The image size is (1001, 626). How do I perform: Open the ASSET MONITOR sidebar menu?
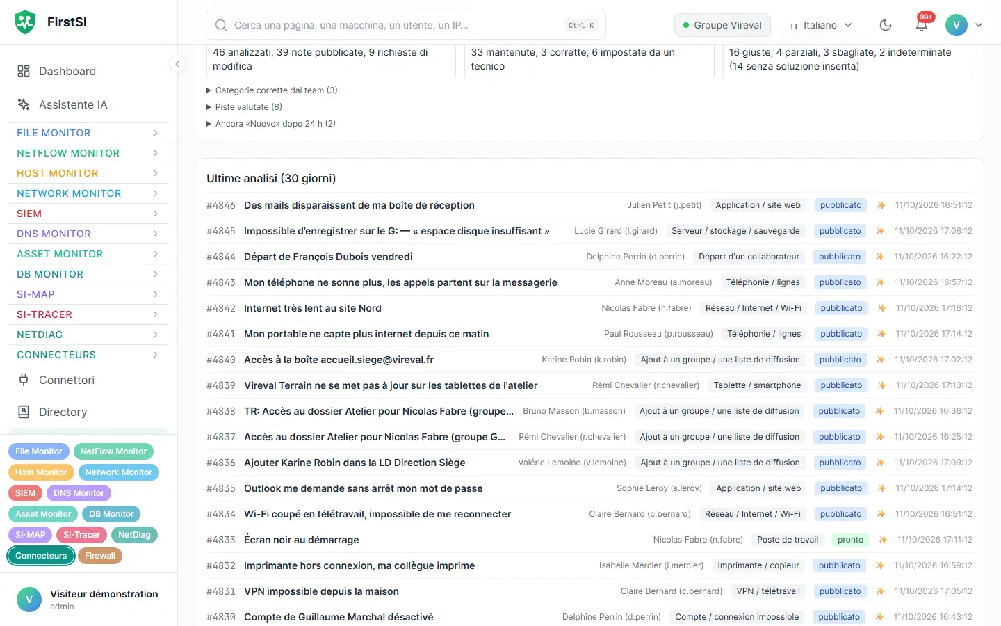[88, 254]
